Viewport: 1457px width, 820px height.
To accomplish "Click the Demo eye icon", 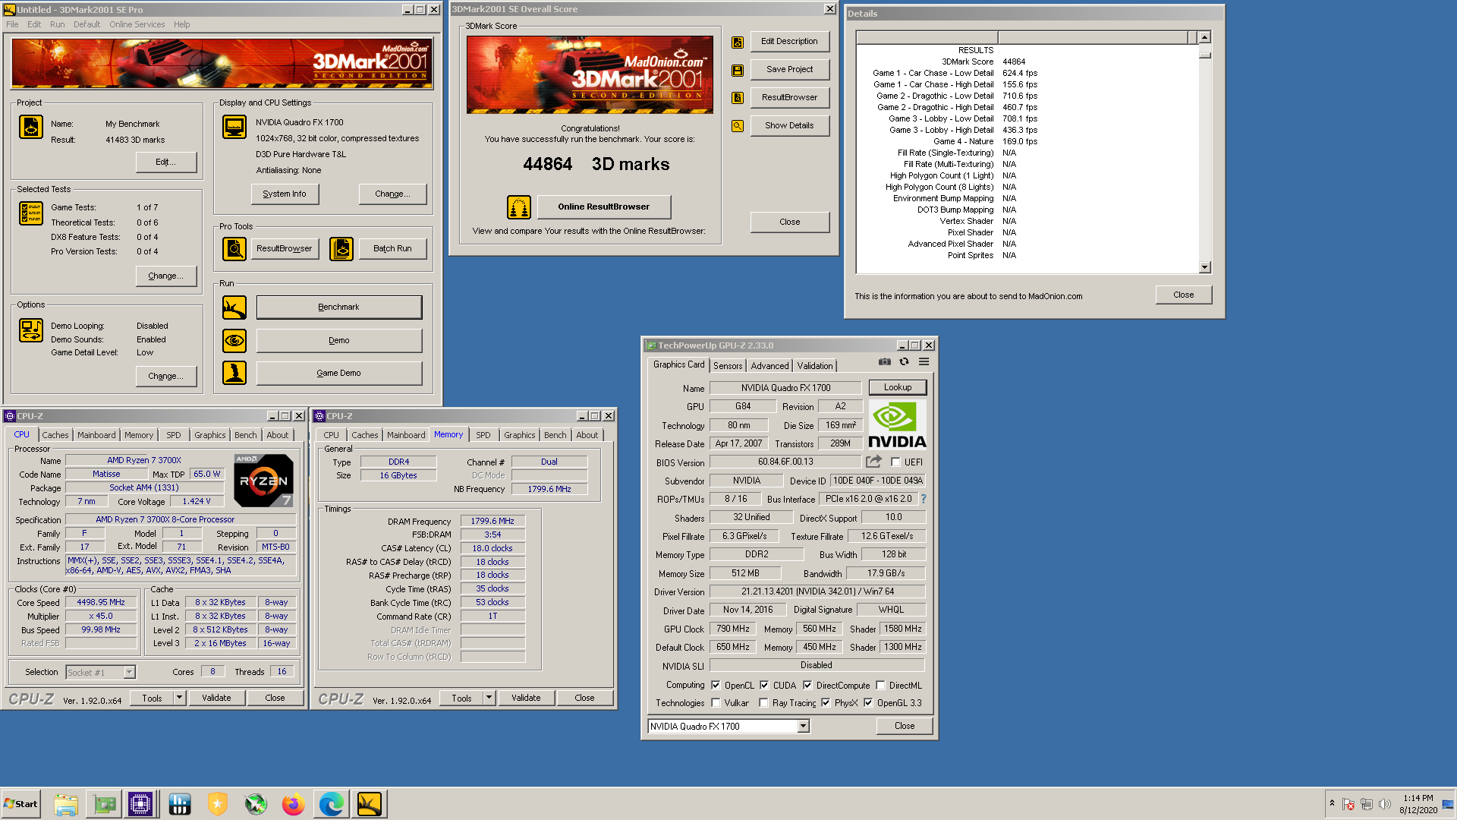I will coord(234,340).
